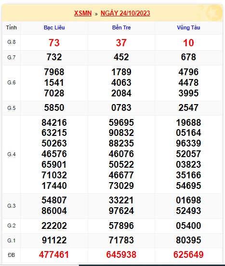Open the XSMN link in header
Image resolution: width=225 pixels, height=266 pixels.
coord(83,13)
